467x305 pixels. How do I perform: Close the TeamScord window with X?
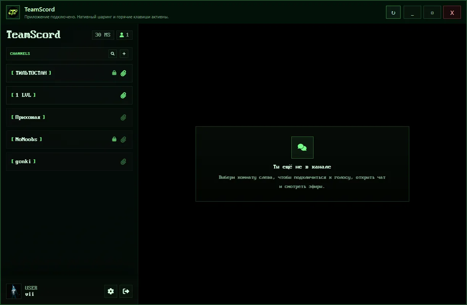[x=452, y=12]
